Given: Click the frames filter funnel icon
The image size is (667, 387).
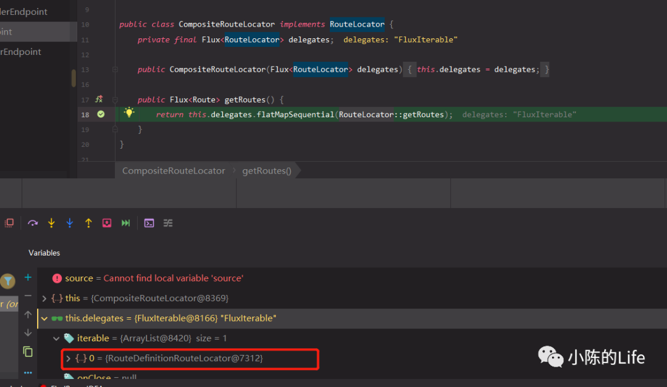Looking at the screenshot, I should click(x=7, y=281).
